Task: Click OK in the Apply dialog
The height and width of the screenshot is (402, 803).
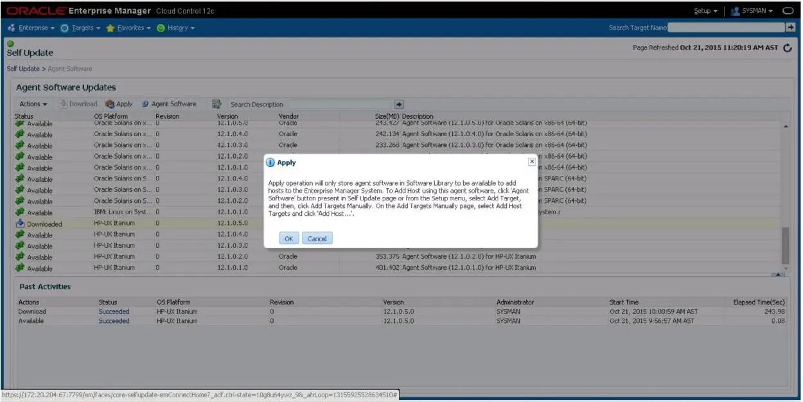Action: click(288, 238)
